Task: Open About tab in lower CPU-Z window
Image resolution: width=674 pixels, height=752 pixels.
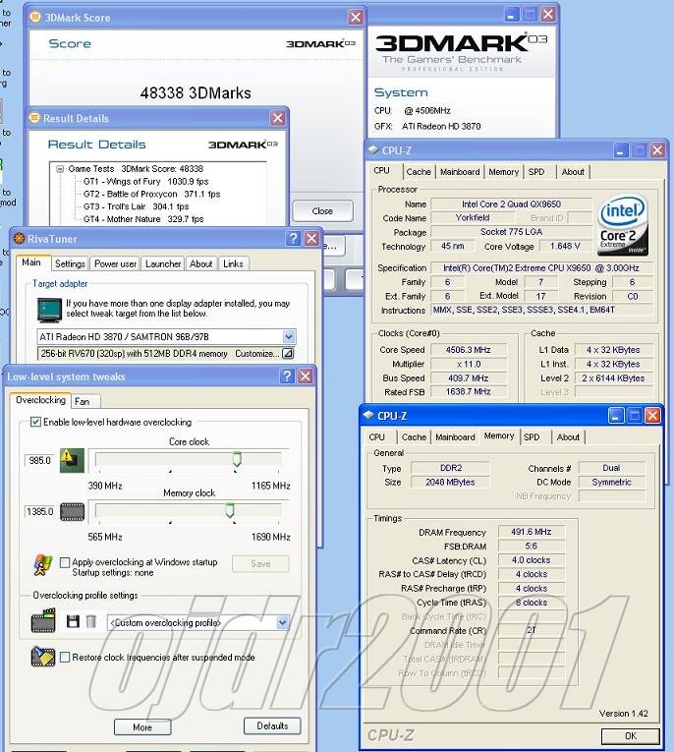Action: coord(568,436)
